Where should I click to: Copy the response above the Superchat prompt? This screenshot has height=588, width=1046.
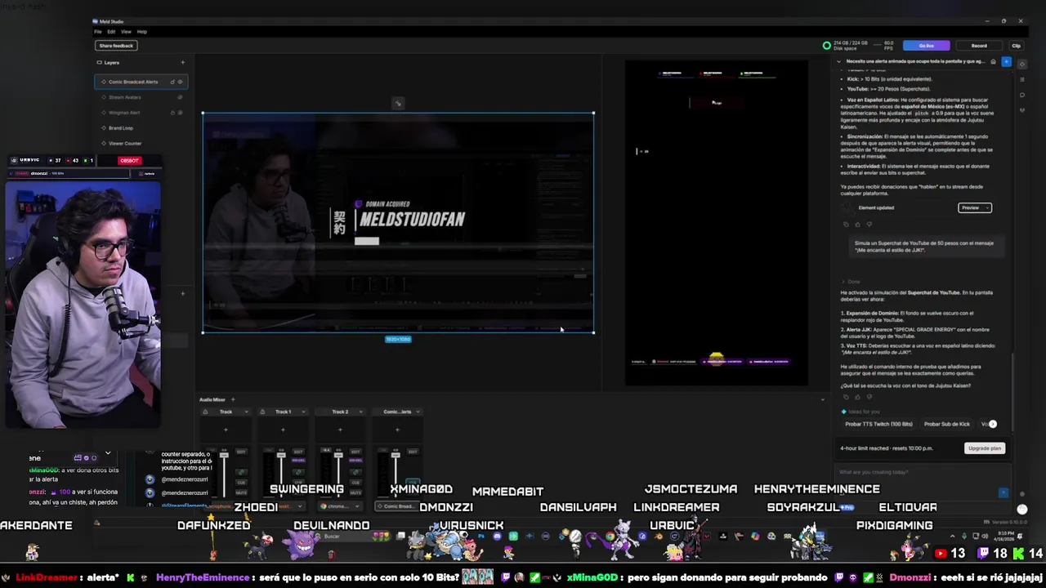pyautogui.click(x=846, y=224)
